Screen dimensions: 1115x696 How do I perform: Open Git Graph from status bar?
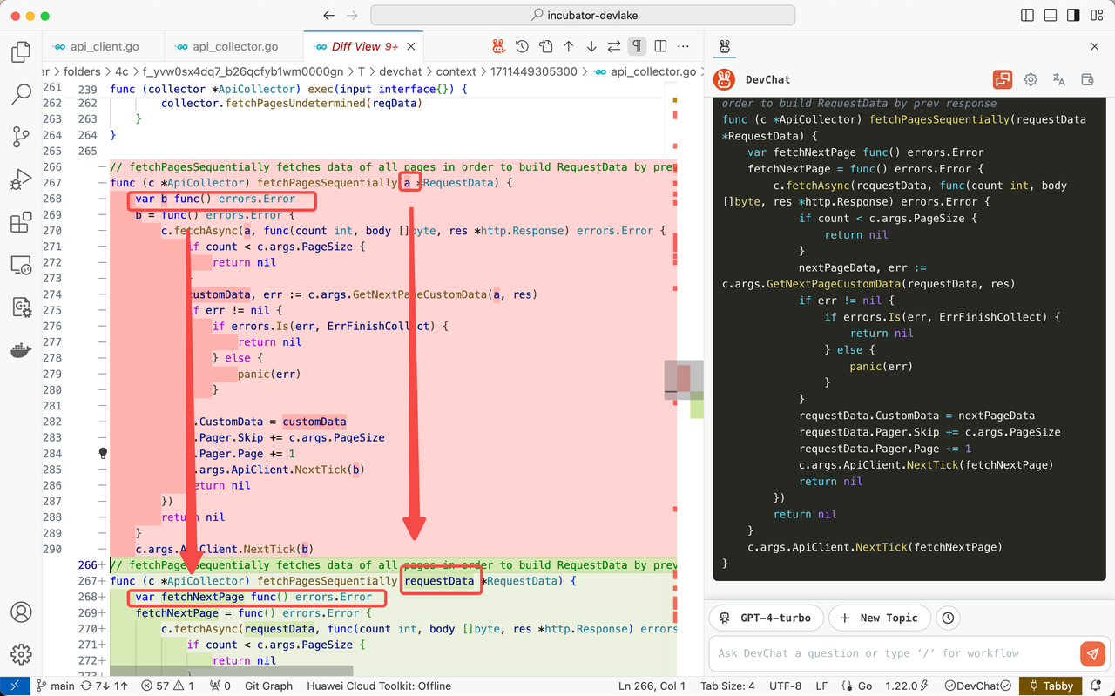click(x=268, y=686)
